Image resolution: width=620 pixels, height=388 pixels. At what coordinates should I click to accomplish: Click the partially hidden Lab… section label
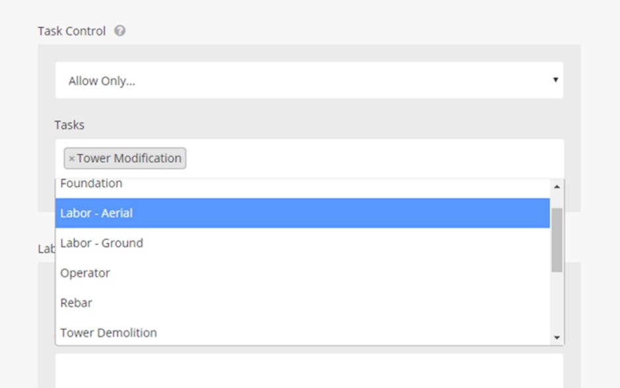(46, 248)
